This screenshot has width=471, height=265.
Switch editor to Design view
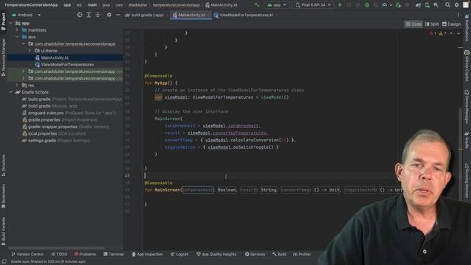(451, 24)
